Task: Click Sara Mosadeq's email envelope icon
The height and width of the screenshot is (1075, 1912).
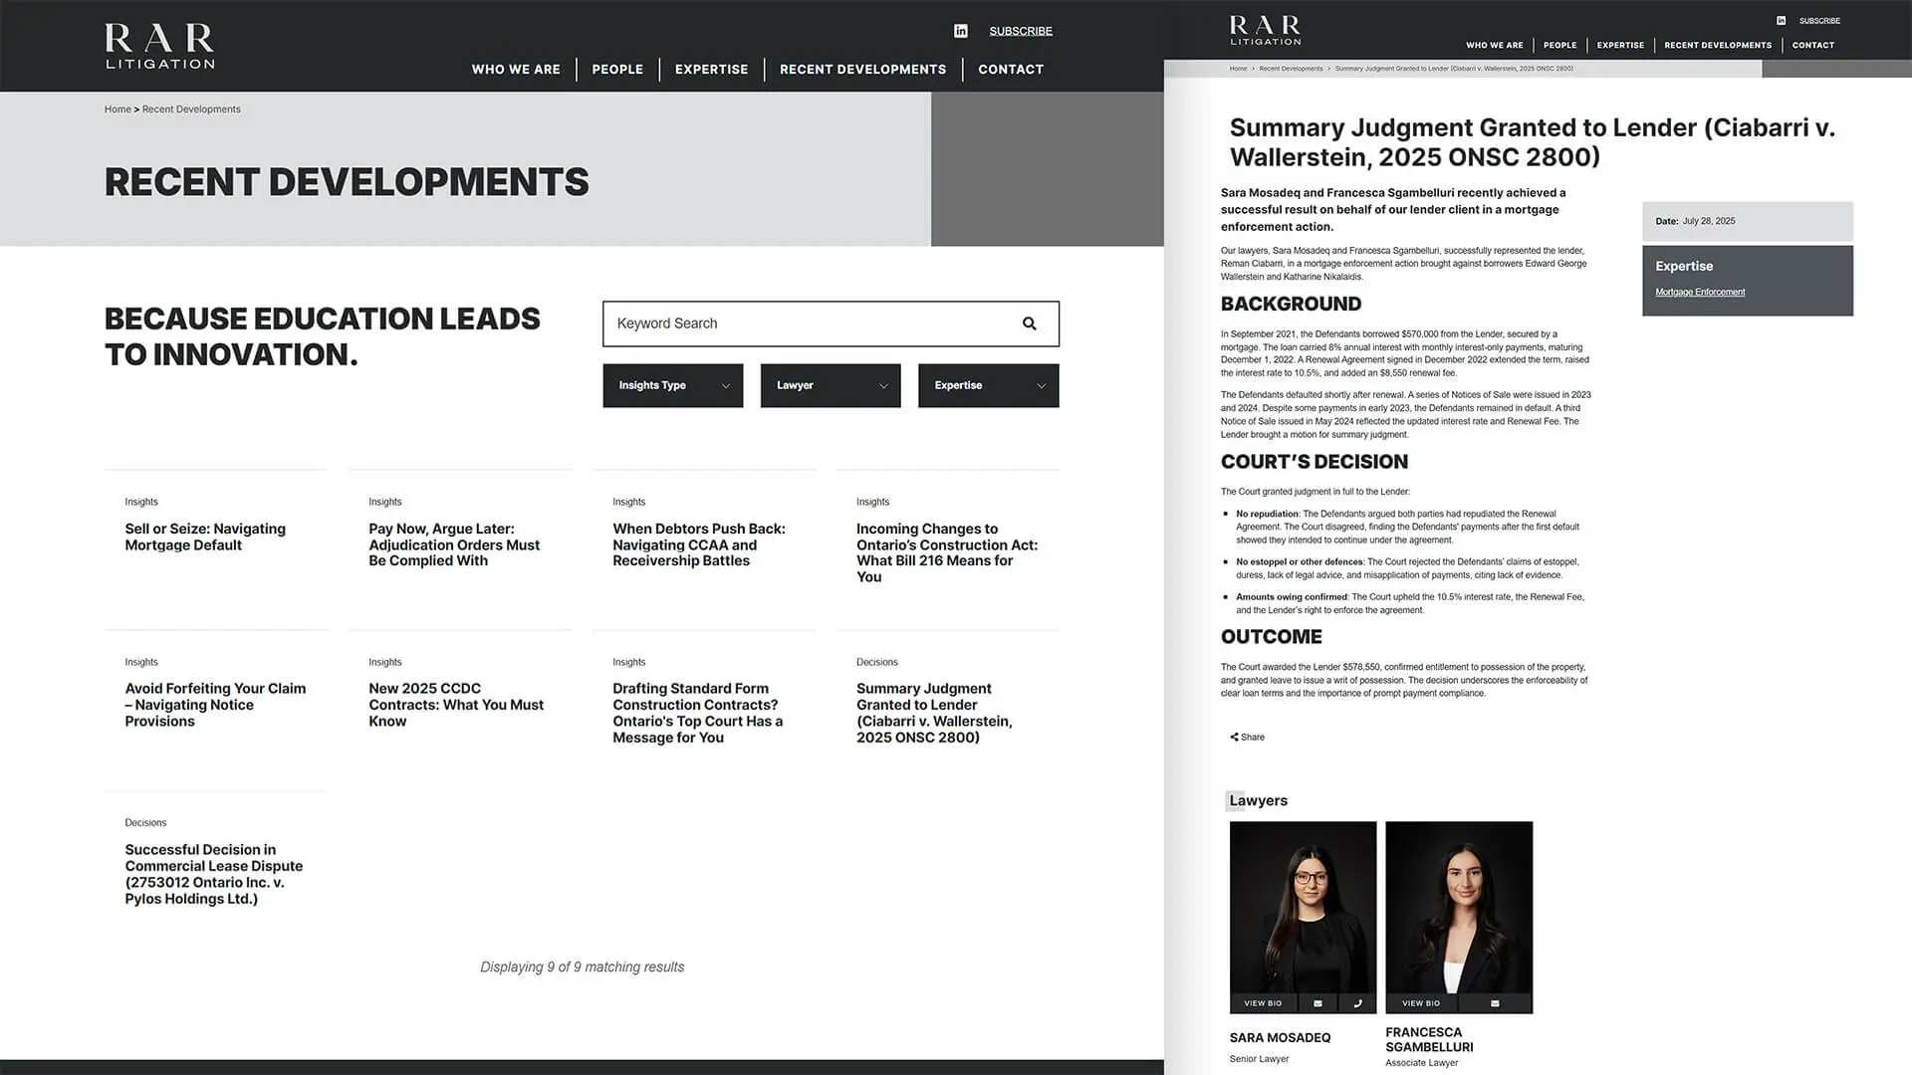Action: tap(1317, 1003)
